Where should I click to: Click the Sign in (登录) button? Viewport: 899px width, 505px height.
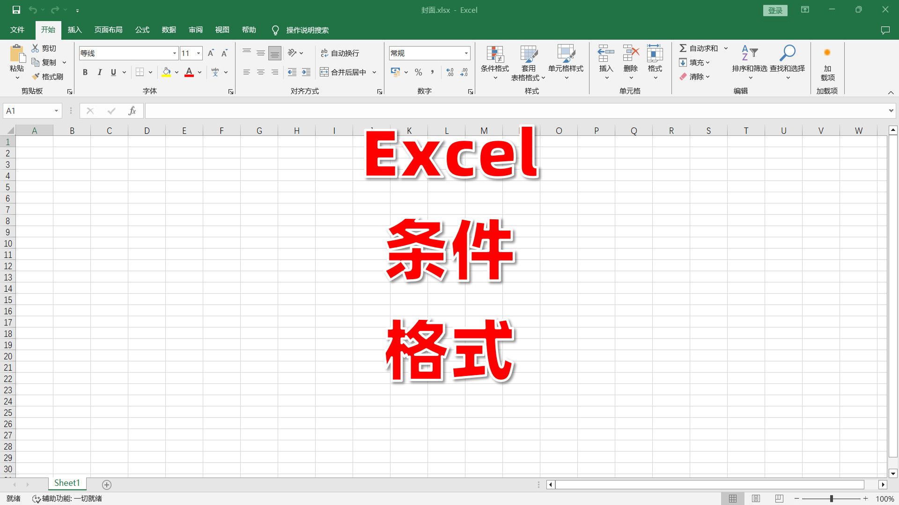[775, 10]
